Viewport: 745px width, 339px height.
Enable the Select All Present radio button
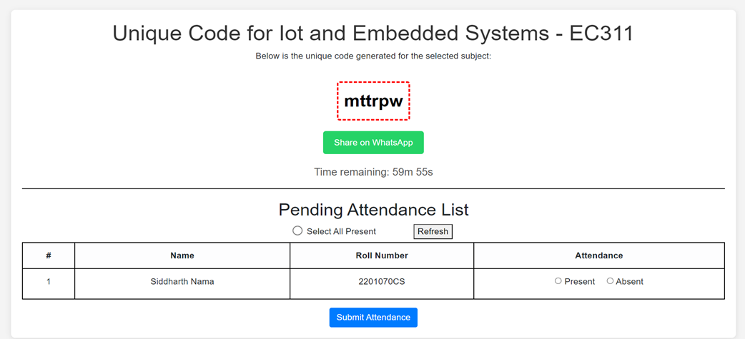[297, 231]
